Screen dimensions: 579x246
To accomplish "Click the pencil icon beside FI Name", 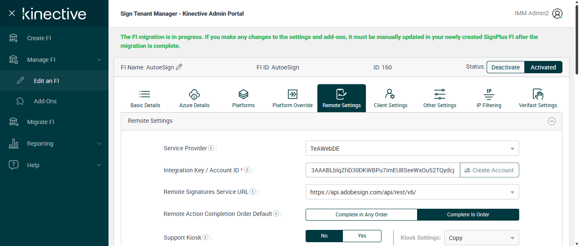I will click(x=179, y=67).
